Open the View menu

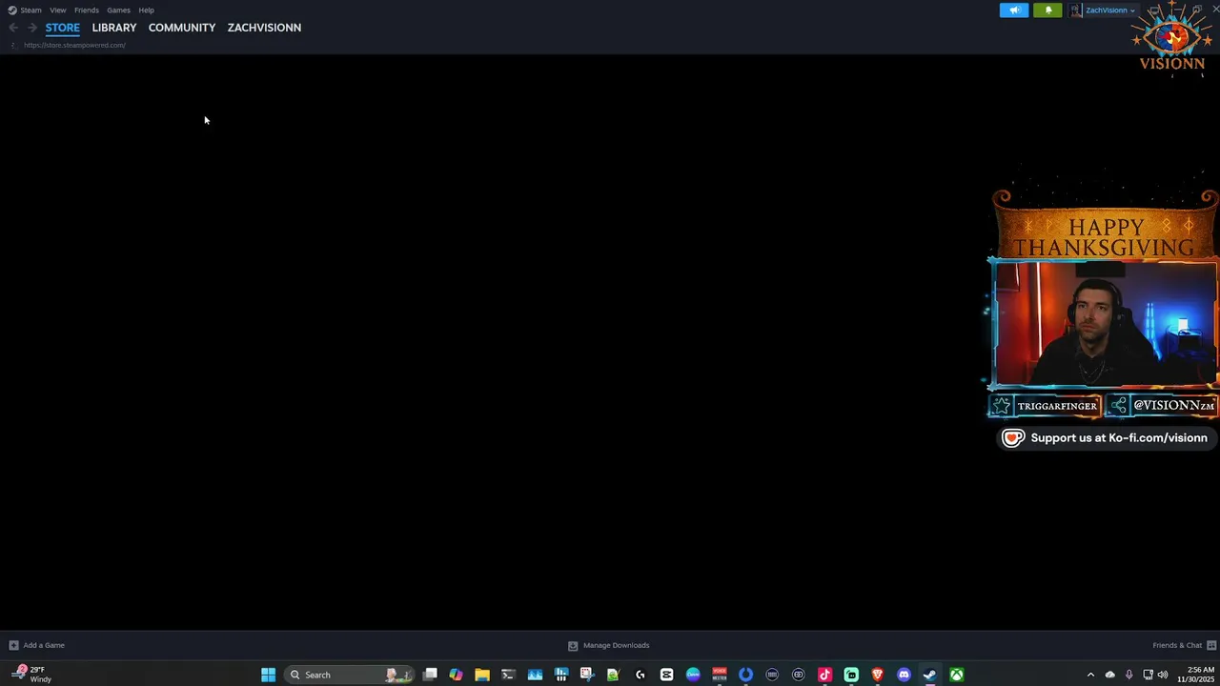(58, 10)
